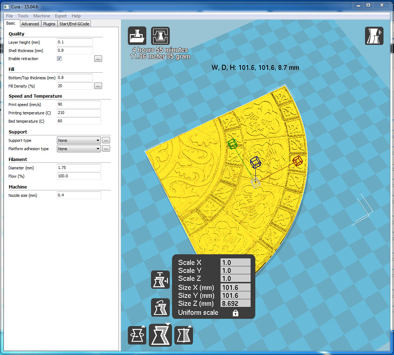The width and height of the screenshot is (394, 355).
Task: Uncheck the Enable retraction checkbox
Action: 59,59
